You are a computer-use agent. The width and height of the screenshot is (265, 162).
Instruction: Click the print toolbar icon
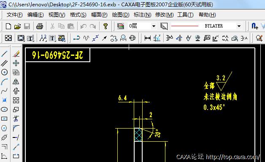40,26
